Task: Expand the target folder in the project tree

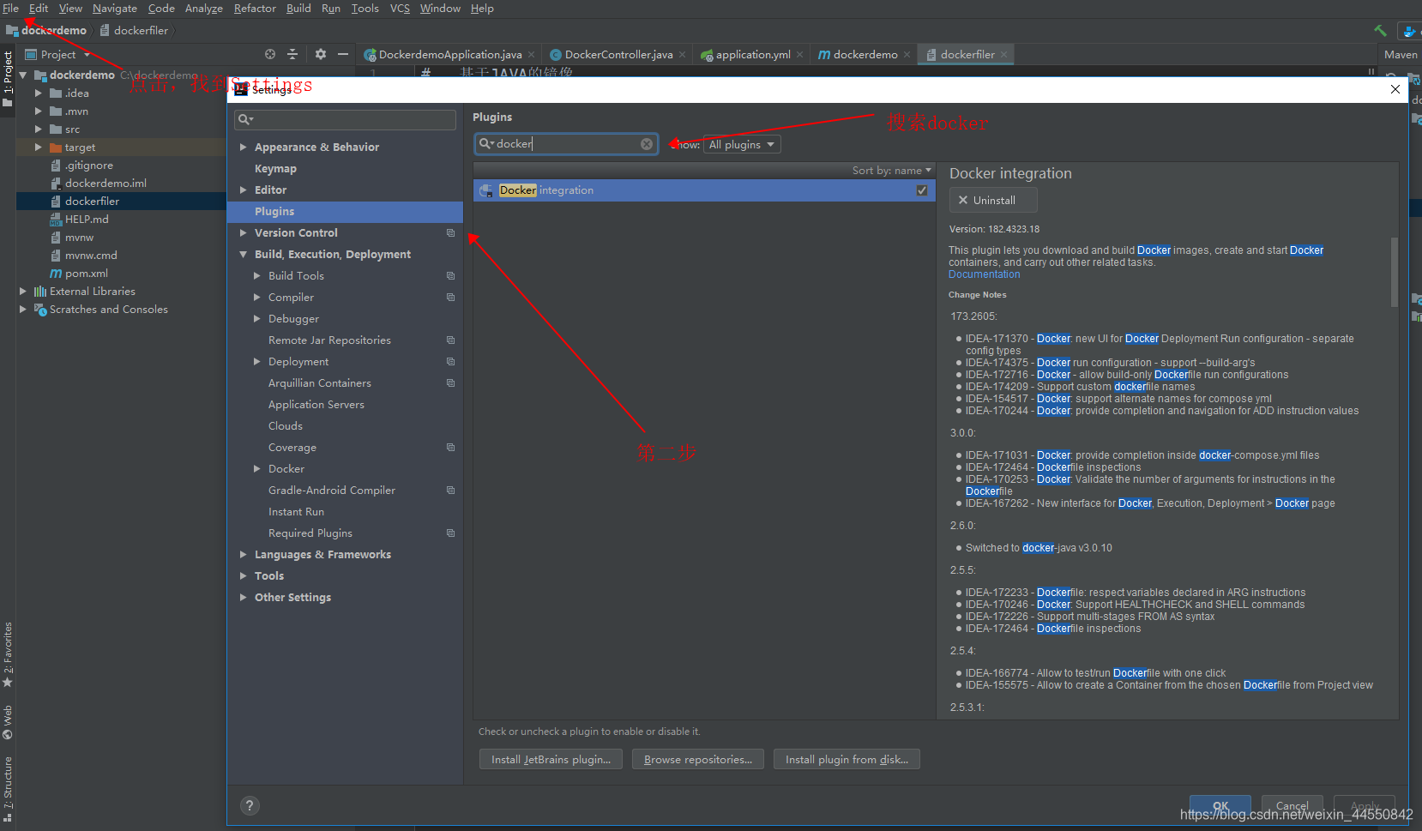Action: [38, 148]
